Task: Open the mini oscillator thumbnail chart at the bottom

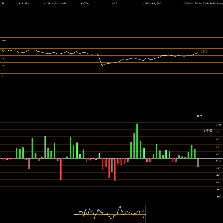Action: pos(110,214)
